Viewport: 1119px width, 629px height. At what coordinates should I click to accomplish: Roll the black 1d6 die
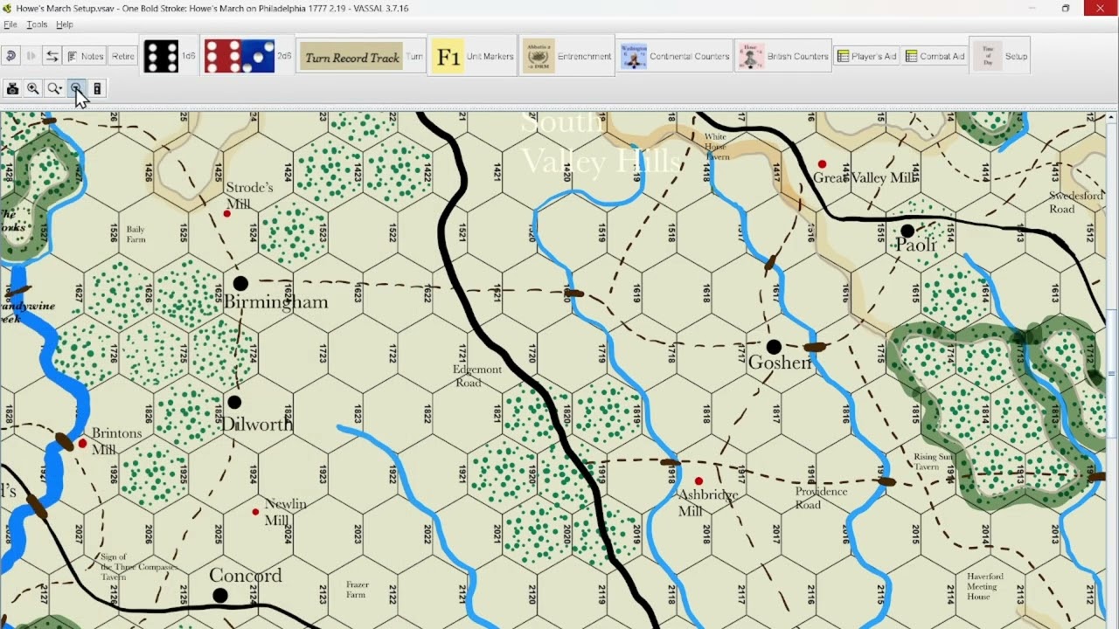click(x=170, y=56)
